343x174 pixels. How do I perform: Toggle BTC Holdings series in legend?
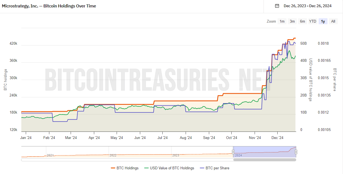coord(124,168)
